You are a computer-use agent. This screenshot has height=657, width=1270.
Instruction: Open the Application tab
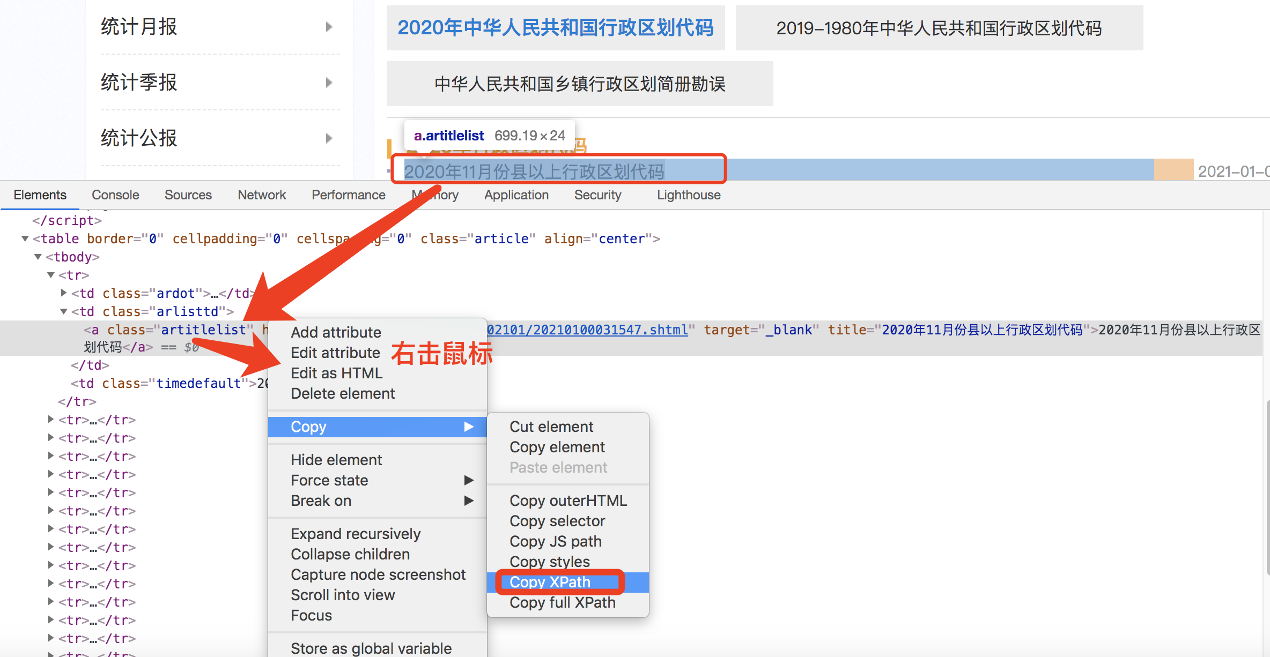point(516,195)
